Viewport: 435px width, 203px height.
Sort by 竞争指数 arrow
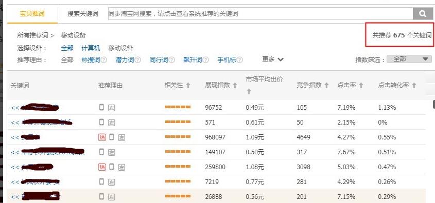326,85
